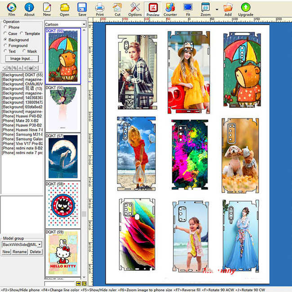Viewport: 292px width, 292px height.
Task: Select the Samsung M31 phone list item
Action: point(22,134)
